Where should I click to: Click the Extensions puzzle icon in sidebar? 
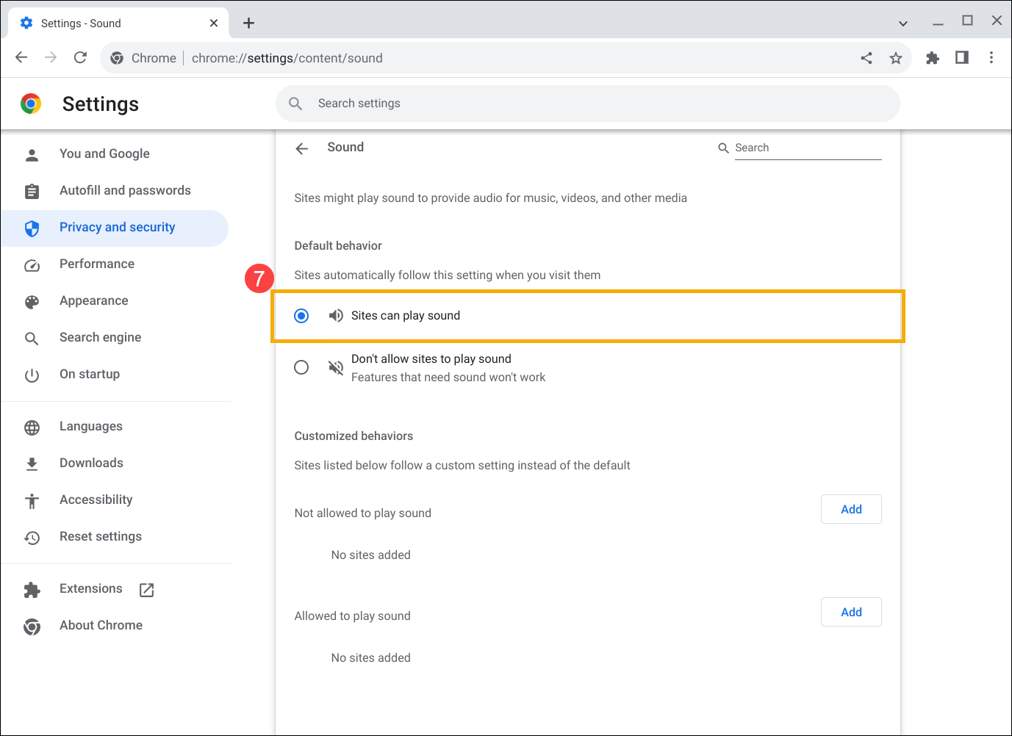click(32, 590)
